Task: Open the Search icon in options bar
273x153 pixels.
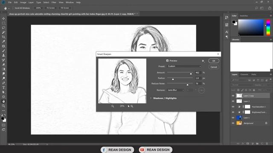Action: click(x=256, y=8)
